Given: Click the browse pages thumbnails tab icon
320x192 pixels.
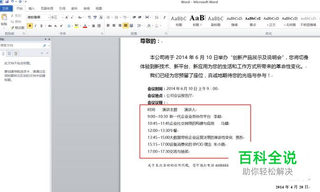Looking at the screenshot, I should pyautogui.click(x=9, y=54).
